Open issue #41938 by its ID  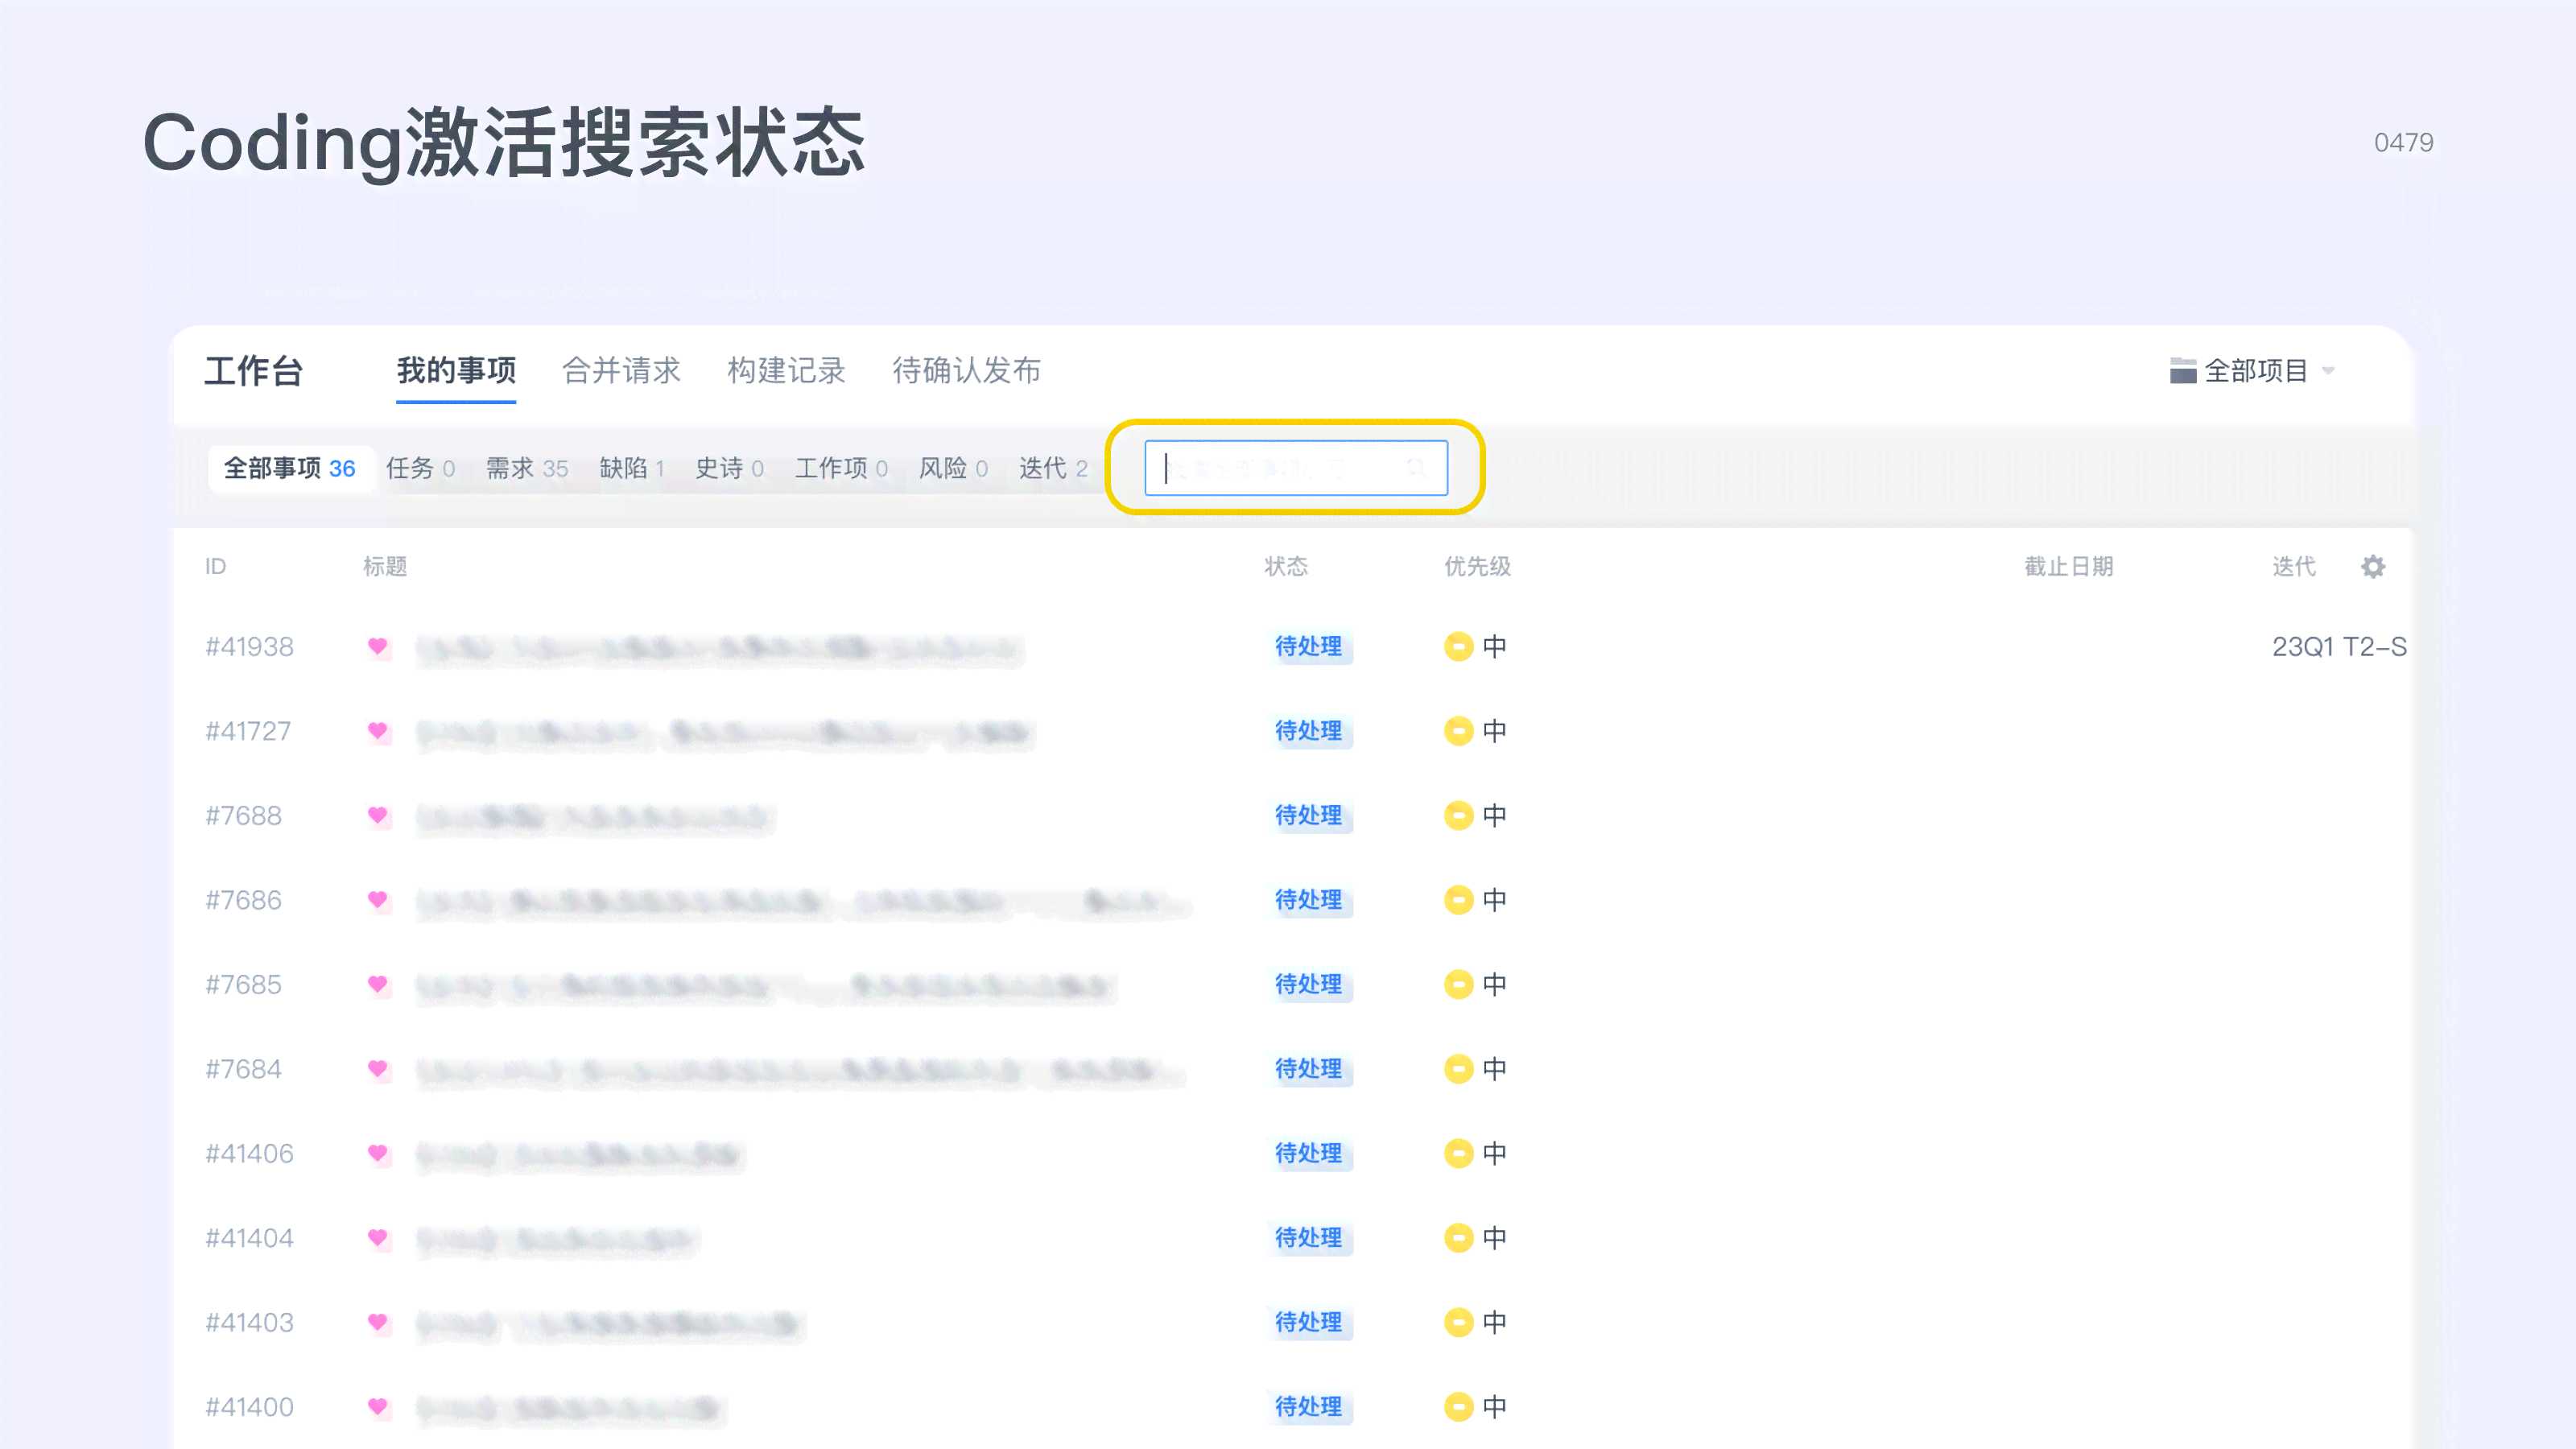250,647
